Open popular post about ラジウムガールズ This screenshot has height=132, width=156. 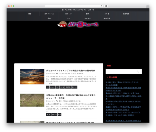pos(122,84)
